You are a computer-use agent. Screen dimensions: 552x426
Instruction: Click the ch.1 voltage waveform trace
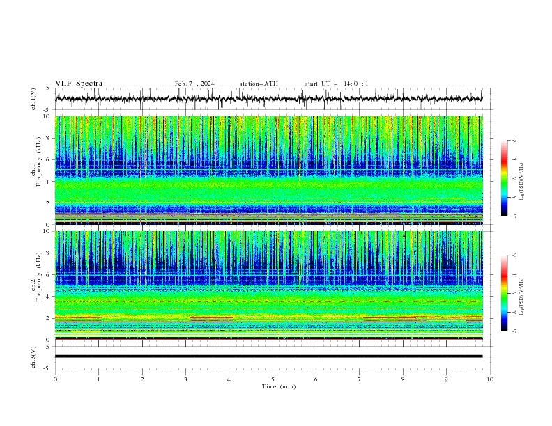click(x=269, y=99)
